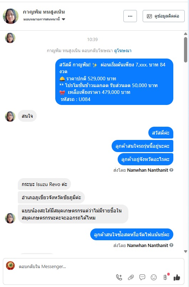The width and height of the screenshot is (189, 287).
Task: Click the scrollbar down arrow
Action: [185, 251]
